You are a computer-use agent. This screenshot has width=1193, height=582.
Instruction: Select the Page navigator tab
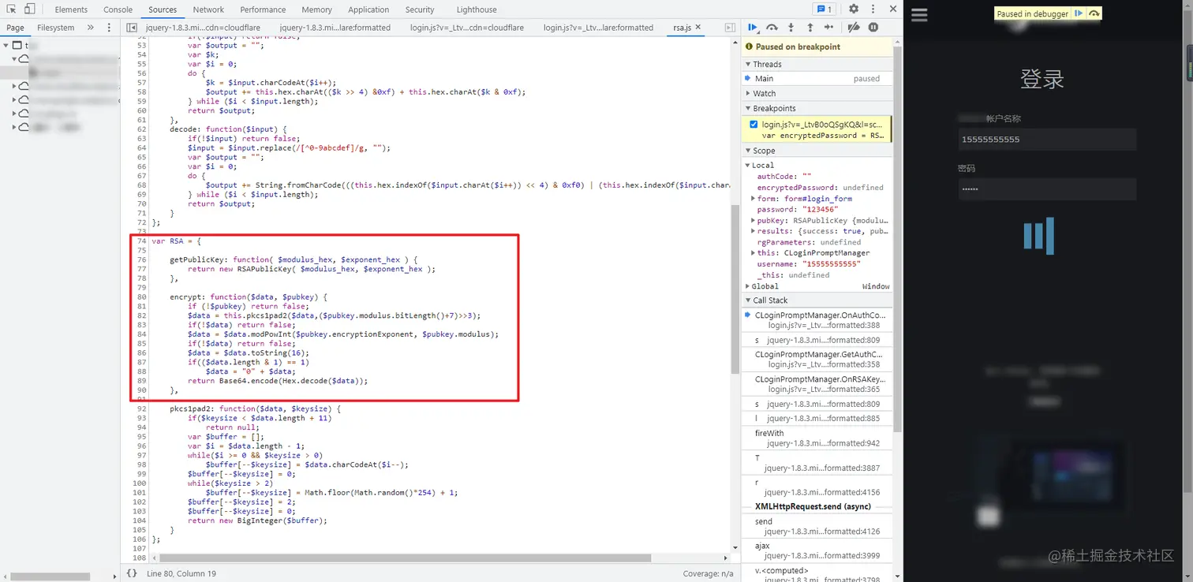click(x=15, y=28)
